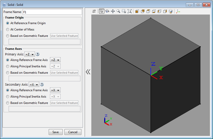Switch to left face cube view

tap(159, 11)
